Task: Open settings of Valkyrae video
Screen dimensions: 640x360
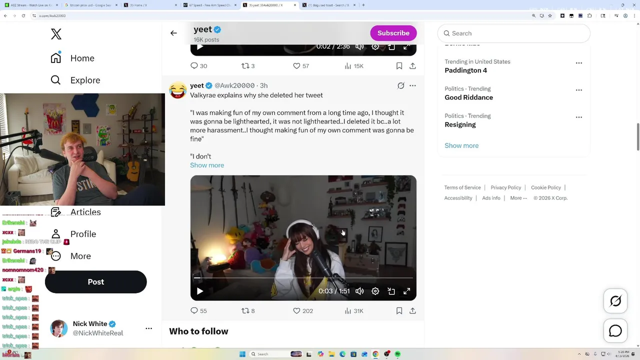Action: [x=375, y=291]
